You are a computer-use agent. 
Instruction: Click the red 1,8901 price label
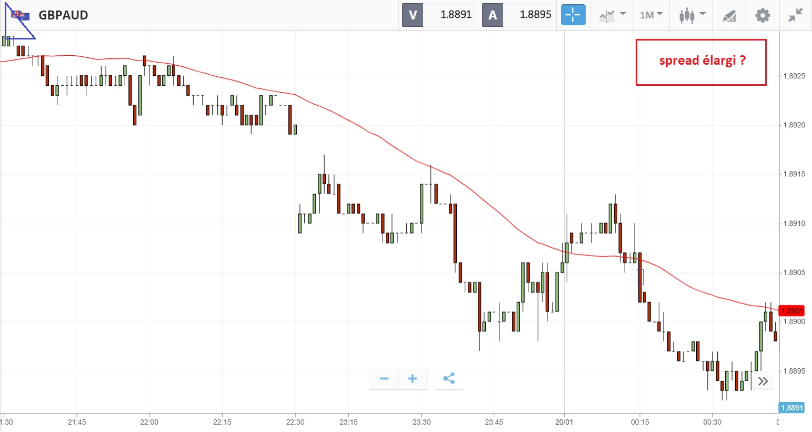point(791,311)
